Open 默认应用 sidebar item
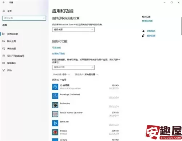This screenshot has width=182, height=141. tap(12, 41)
